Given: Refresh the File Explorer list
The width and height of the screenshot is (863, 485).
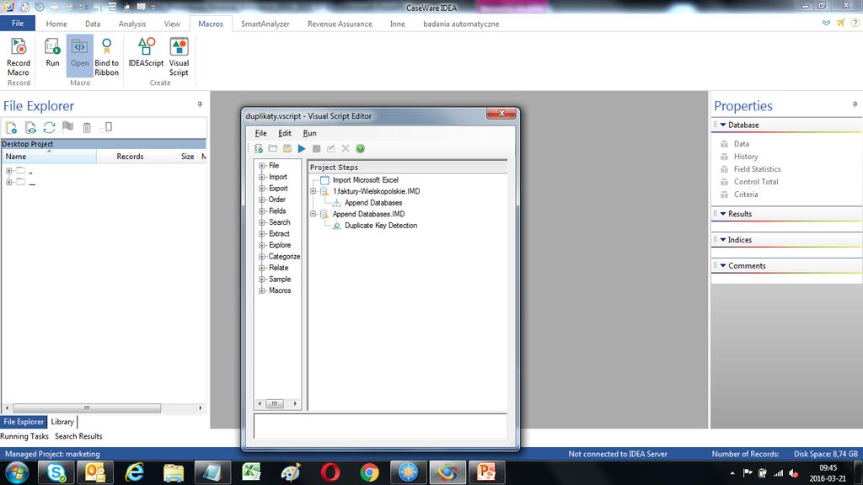Looking at the screenshot, I should pyautogui.click(x=50, y=128).
